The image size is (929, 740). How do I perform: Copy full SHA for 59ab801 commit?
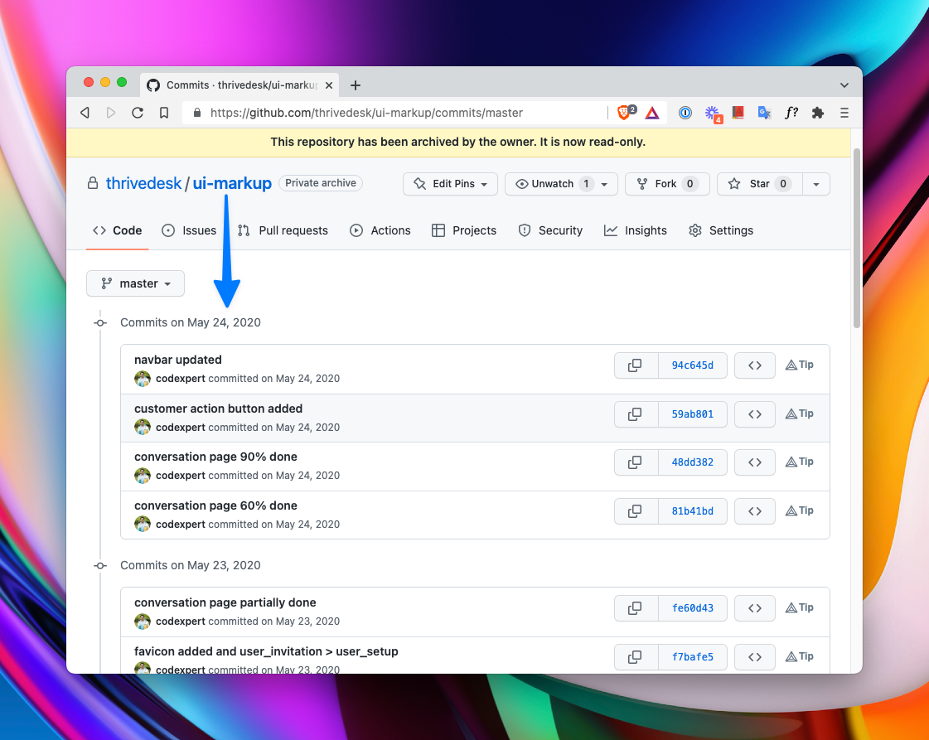click(x=636, y=414)
